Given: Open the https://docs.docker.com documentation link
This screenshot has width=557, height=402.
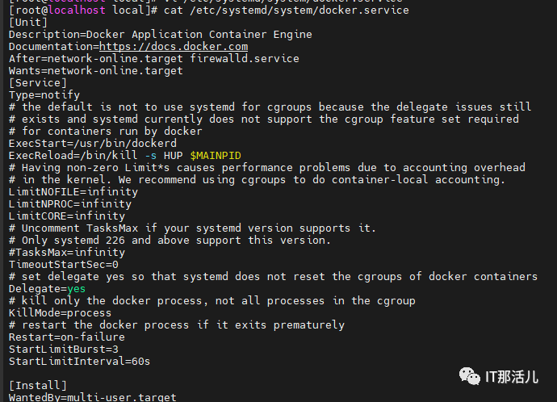Looking at the screenshot, I should (x=174, y=47).
